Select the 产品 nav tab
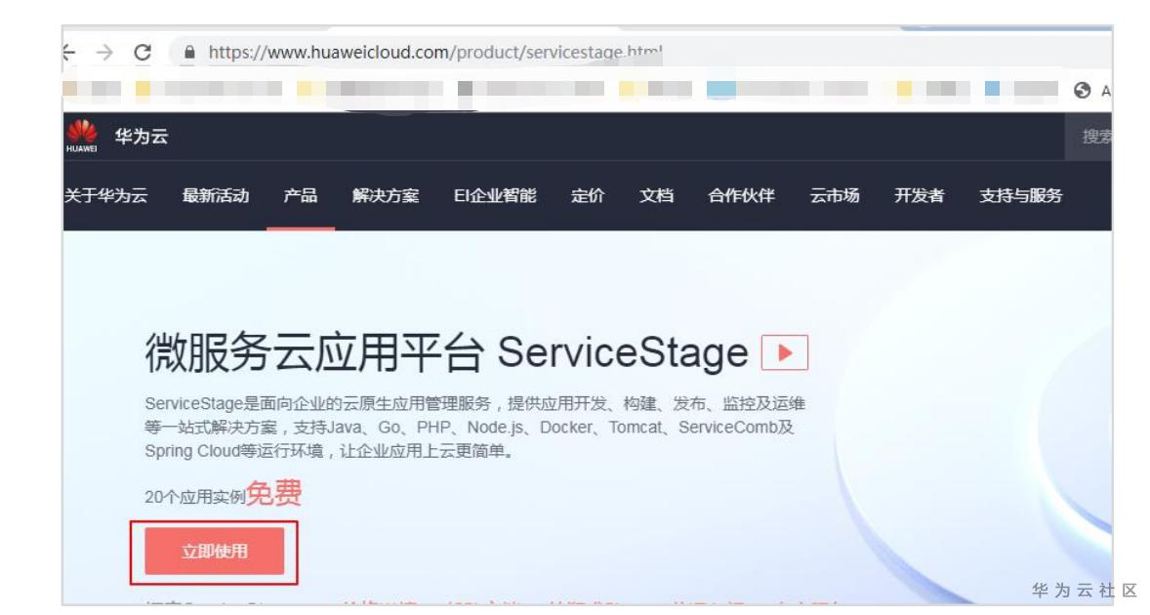The height and width of the screenshot is (615, 1150). click(x=301, y=195)
